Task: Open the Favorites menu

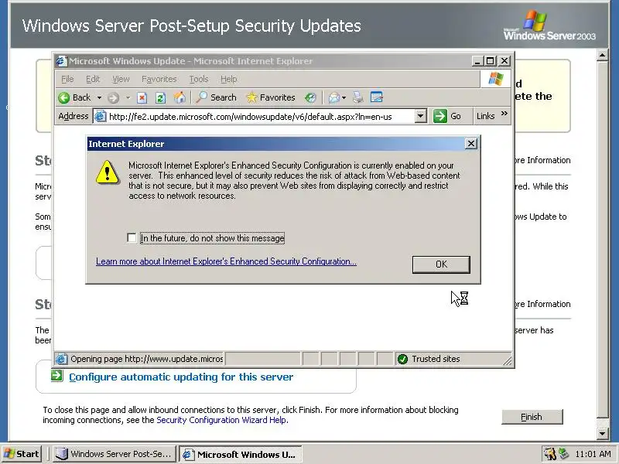Action: 159,80
